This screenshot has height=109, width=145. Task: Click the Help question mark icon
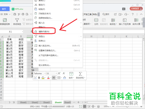tap(133, 14)
